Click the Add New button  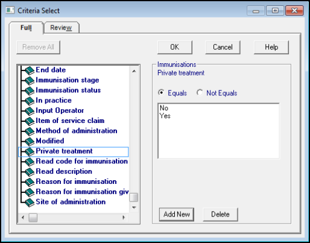(x=177, y=214)
